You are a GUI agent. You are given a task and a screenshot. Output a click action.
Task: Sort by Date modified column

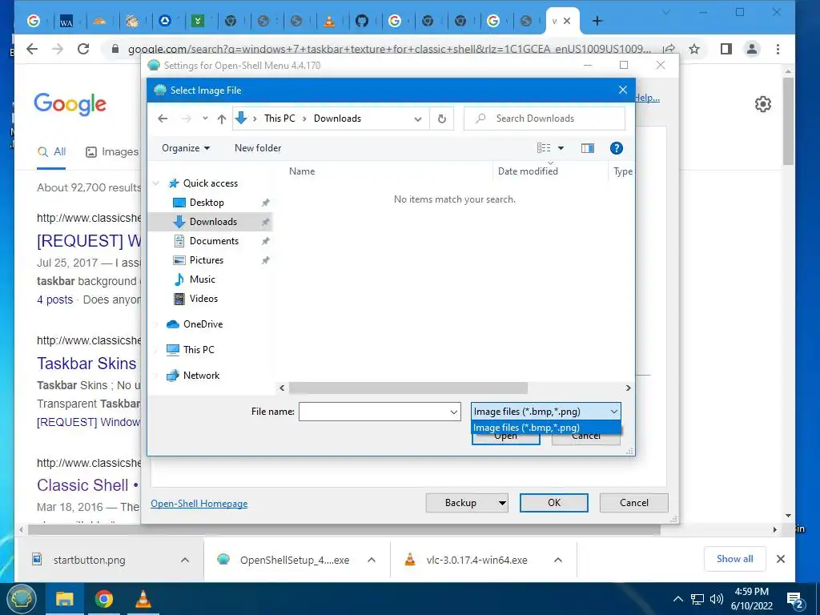pos(528,171)
